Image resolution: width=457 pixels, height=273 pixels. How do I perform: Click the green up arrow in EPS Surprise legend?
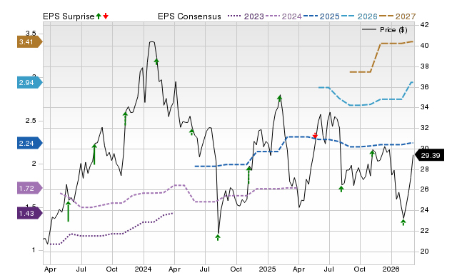(99, 16)
